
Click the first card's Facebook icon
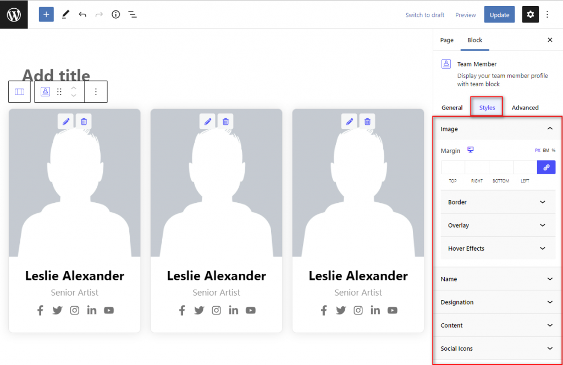pos(40,310)
